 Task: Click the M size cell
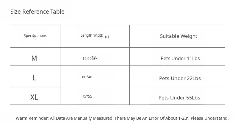pos(34,58)
